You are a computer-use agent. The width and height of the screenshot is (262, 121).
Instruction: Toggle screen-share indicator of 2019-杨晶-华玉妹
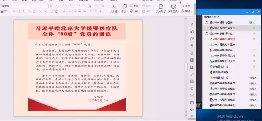(x=251, y=22)
